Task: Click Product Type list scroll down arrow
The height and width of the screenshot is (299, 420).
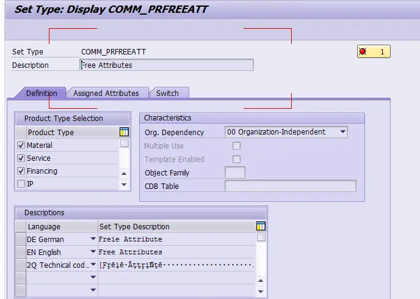Action: [x=124, y=185]
